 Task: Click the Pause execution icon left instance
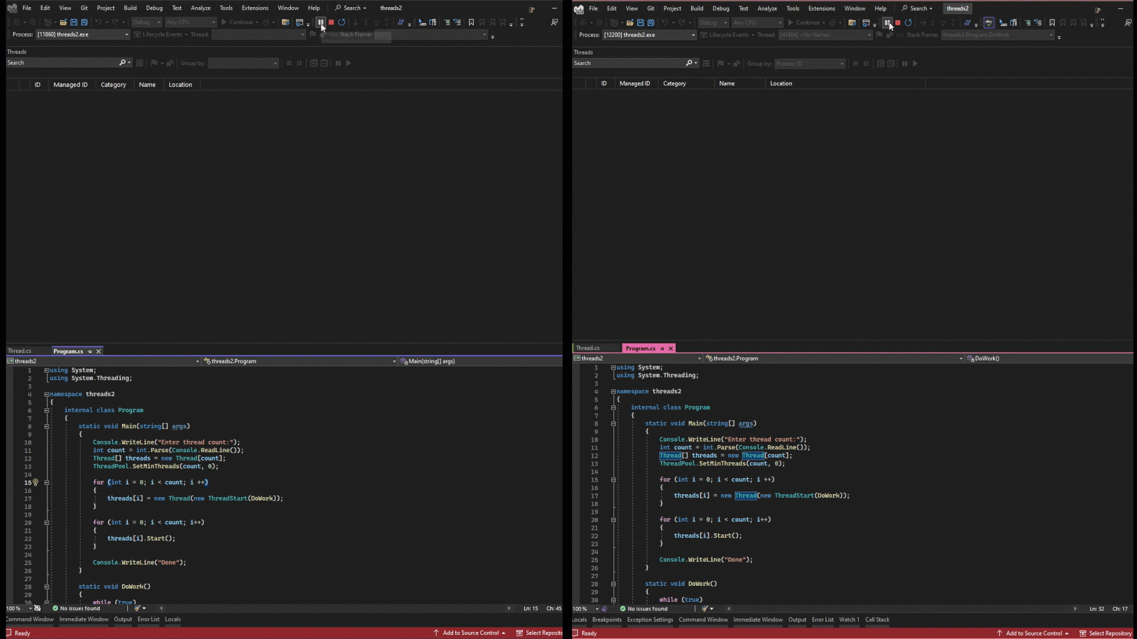[320, 22]
